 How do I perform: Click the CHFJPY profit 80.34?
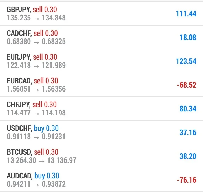point(188,109)
